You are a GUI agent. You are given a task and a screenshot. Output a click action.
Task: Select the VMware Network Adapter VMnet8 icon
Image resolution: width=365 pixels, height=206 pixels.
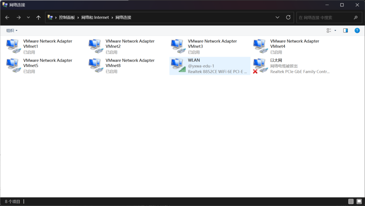coord(96,66)
